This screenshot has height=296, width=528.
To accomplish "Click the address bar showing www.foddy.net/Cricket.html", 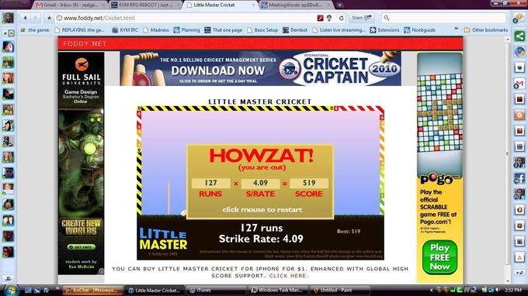I will click(x=186, y=18).
